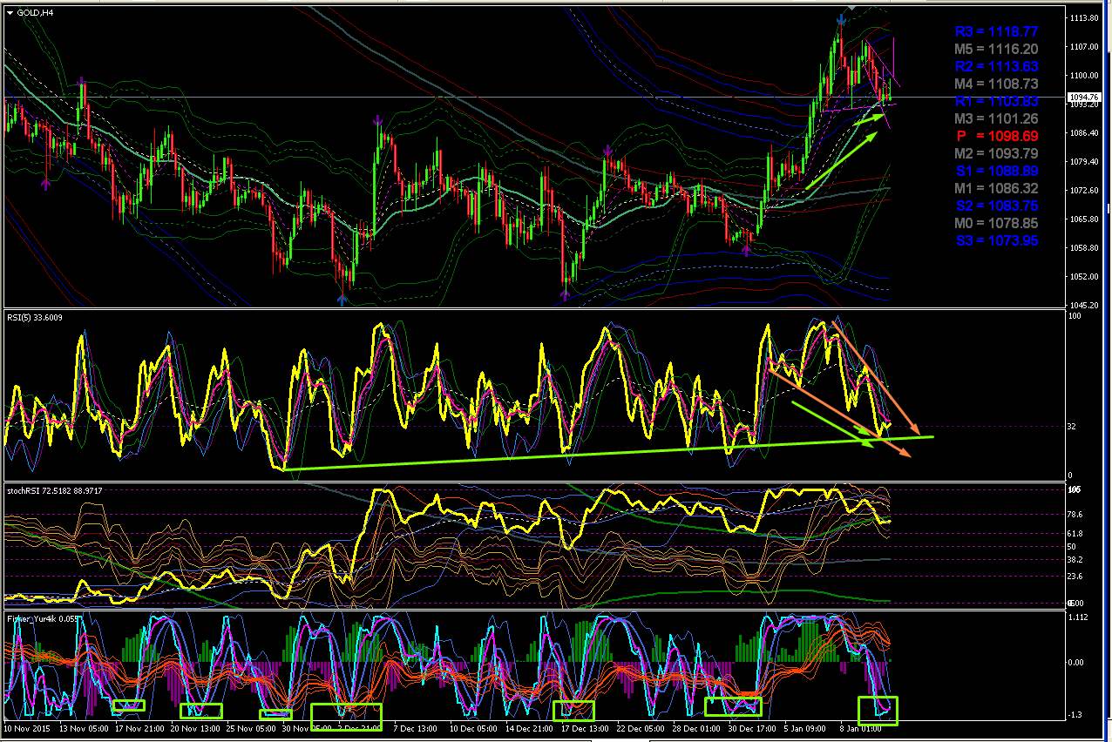Select pivot label M0 = 1078.85
The height and width of the screenshot is (742, 1112).
click(x=996, y=223)
